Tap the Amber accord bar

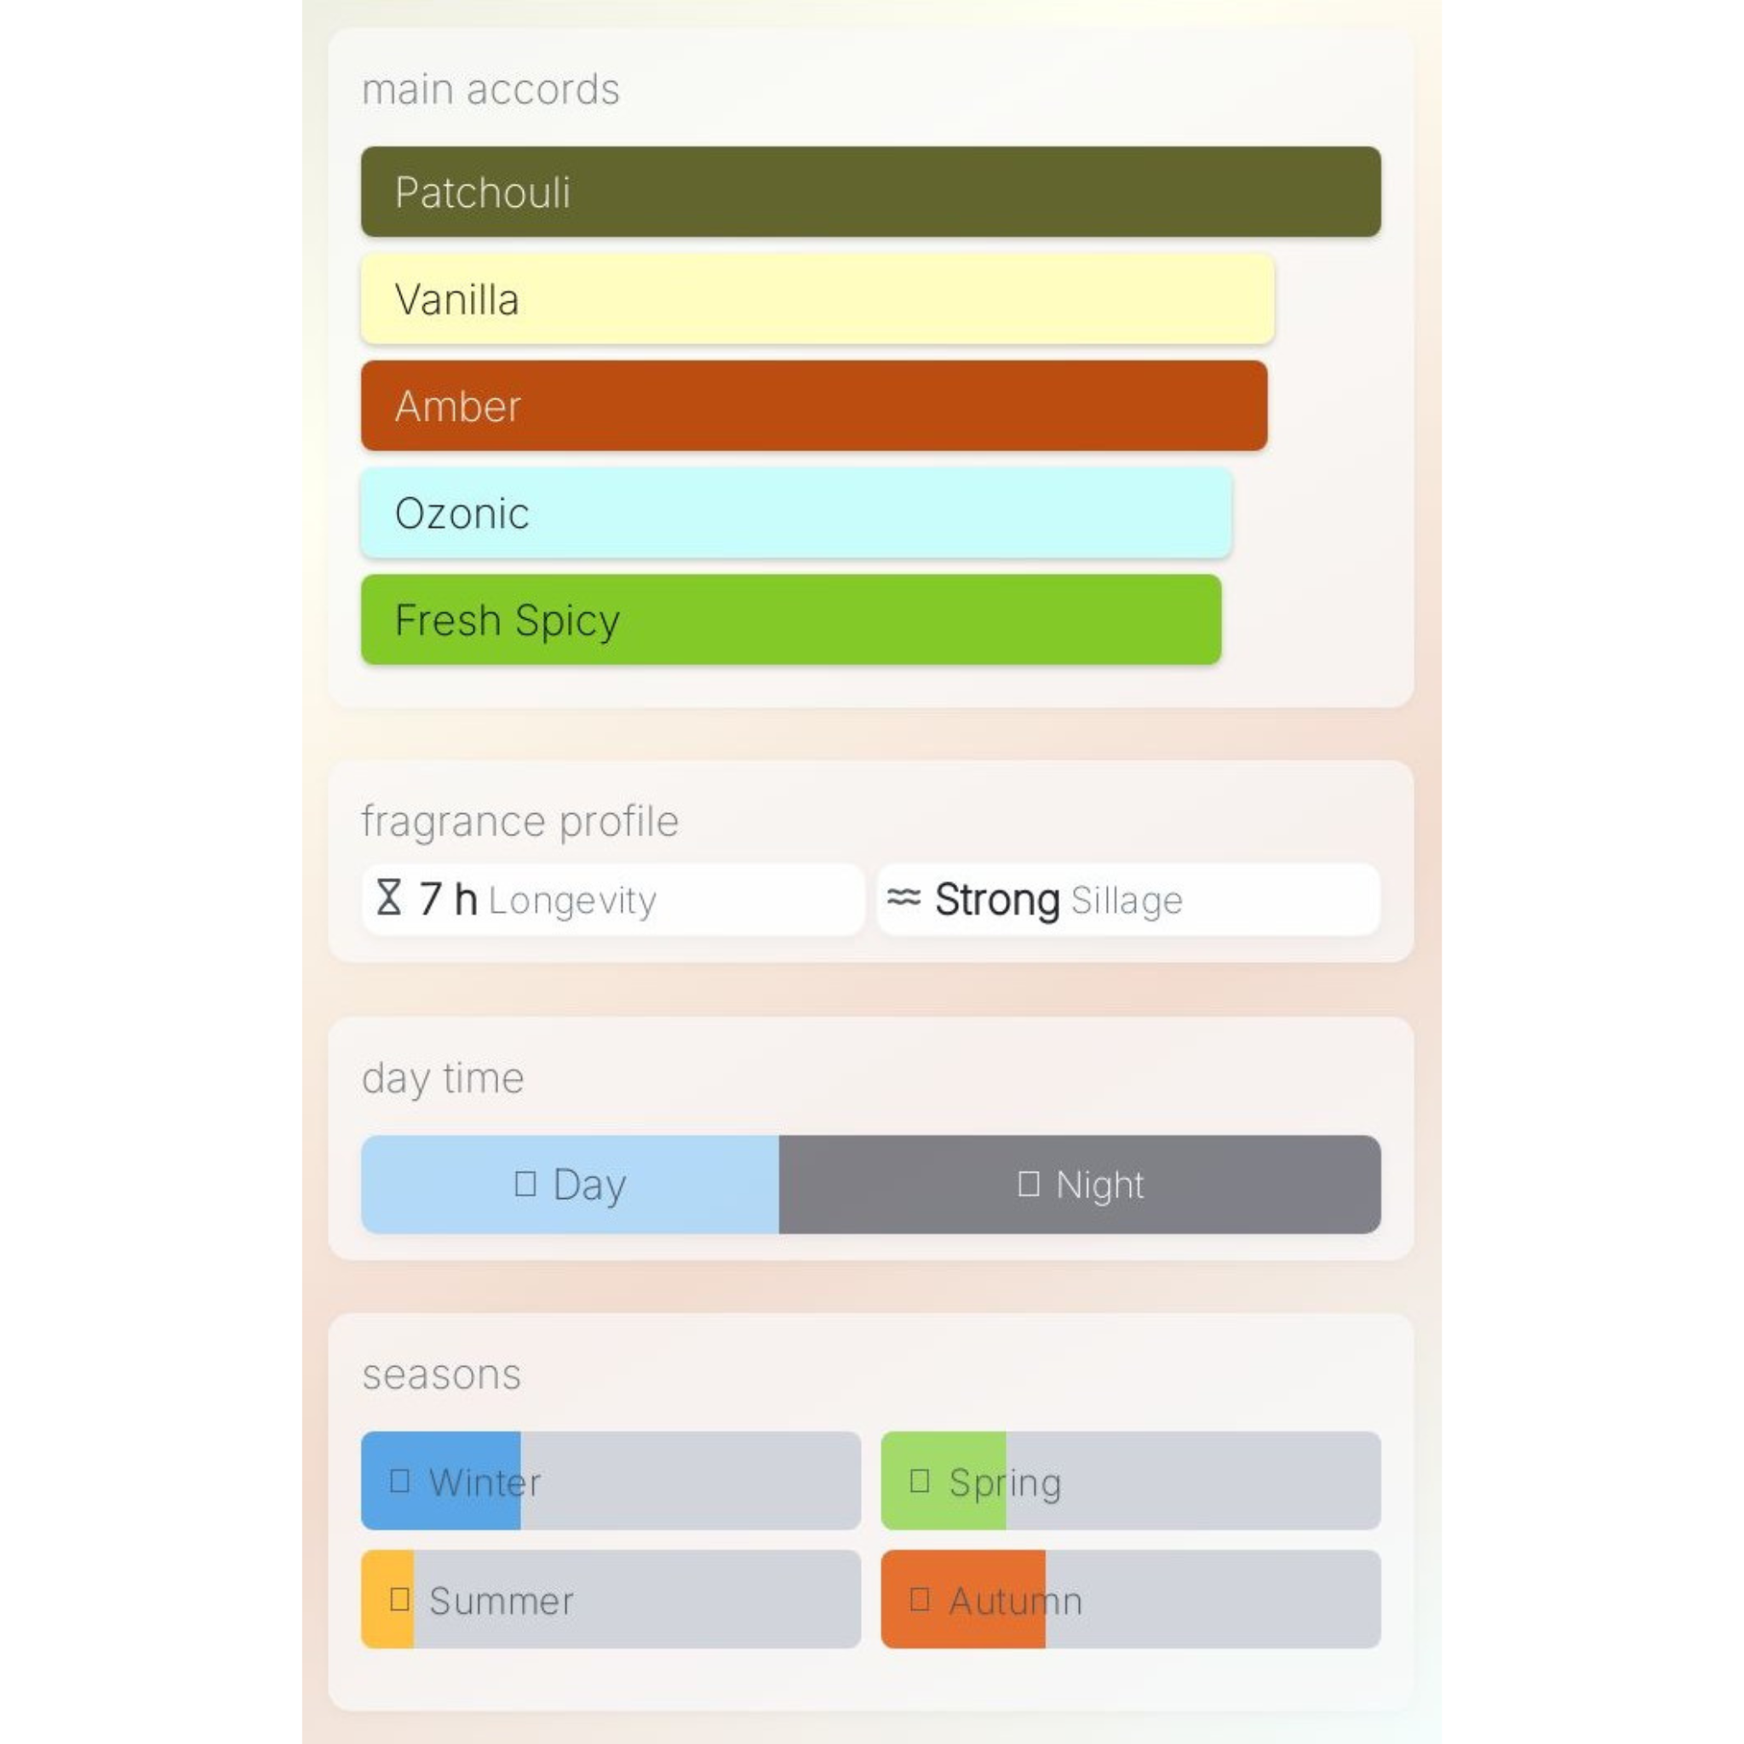813,405
